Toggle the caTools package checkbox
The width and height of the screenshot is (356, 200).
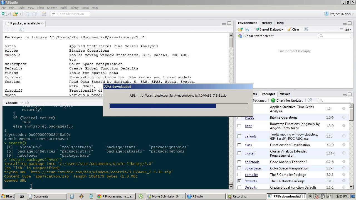click(239, 136)
